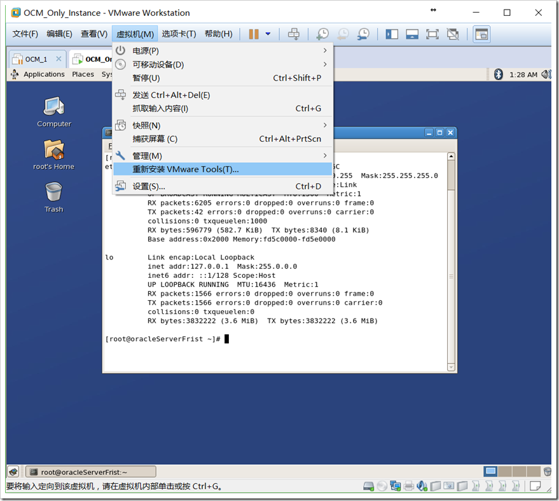559x501 pixels.
Task: Take a snapshot with the clock-plus toolbar icon
Action: [322, 34]
